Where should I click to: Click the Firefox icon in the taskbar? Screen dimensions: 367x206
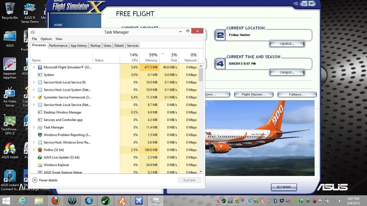pyautogui.click(x=56, y=201)
